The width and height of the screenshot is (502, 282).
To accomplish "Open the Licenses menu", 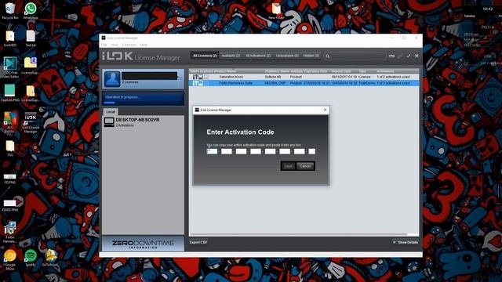I will (129, 45).
